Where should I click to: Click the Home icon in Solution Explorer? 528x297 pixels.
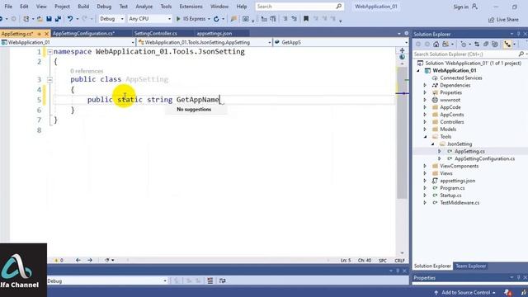tap(436, 44)
